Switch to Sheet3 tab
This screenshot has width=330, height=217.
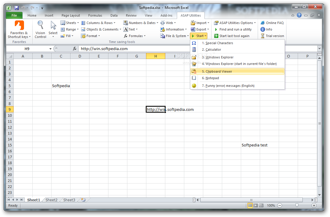(x=69, y=200)
